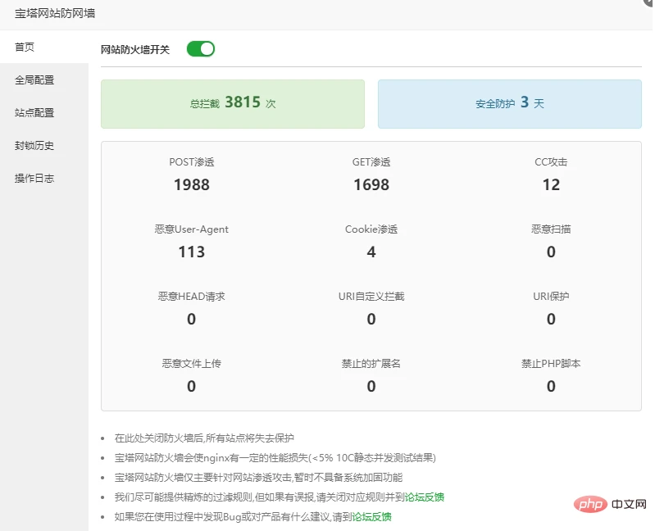Open 论坛反馈 link in the 误报 line

click(x=425, y=497)
